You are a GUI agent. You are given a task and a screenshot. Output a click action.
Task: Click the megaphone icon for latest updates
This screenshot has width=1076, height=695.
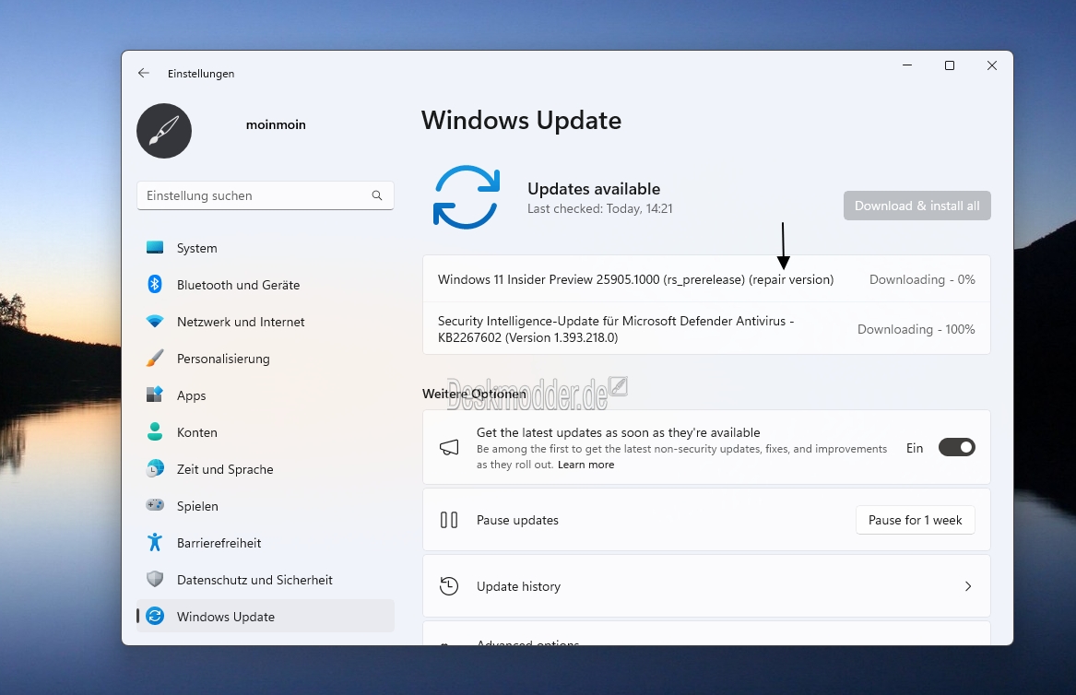(x=449, y=448)
